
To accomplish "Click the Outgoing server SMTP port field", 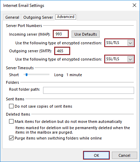I will tap(62, 51).
